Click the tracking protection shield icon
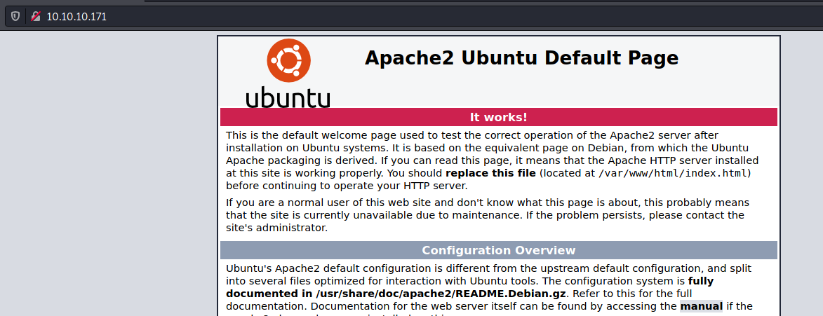The width and height of the screenshot is (823, 316). (15, 16)
